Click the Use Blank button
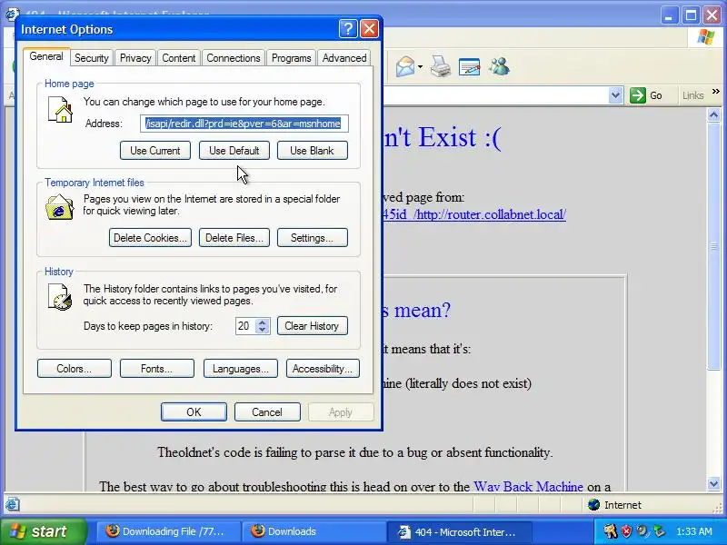Screen dimensions: 727x545 312,151
